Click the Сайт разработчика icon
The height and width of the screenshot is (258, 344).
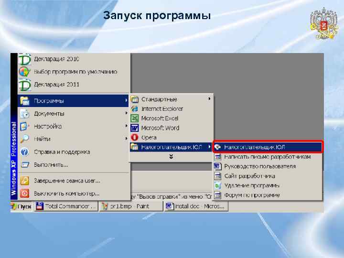pos(218,176)
